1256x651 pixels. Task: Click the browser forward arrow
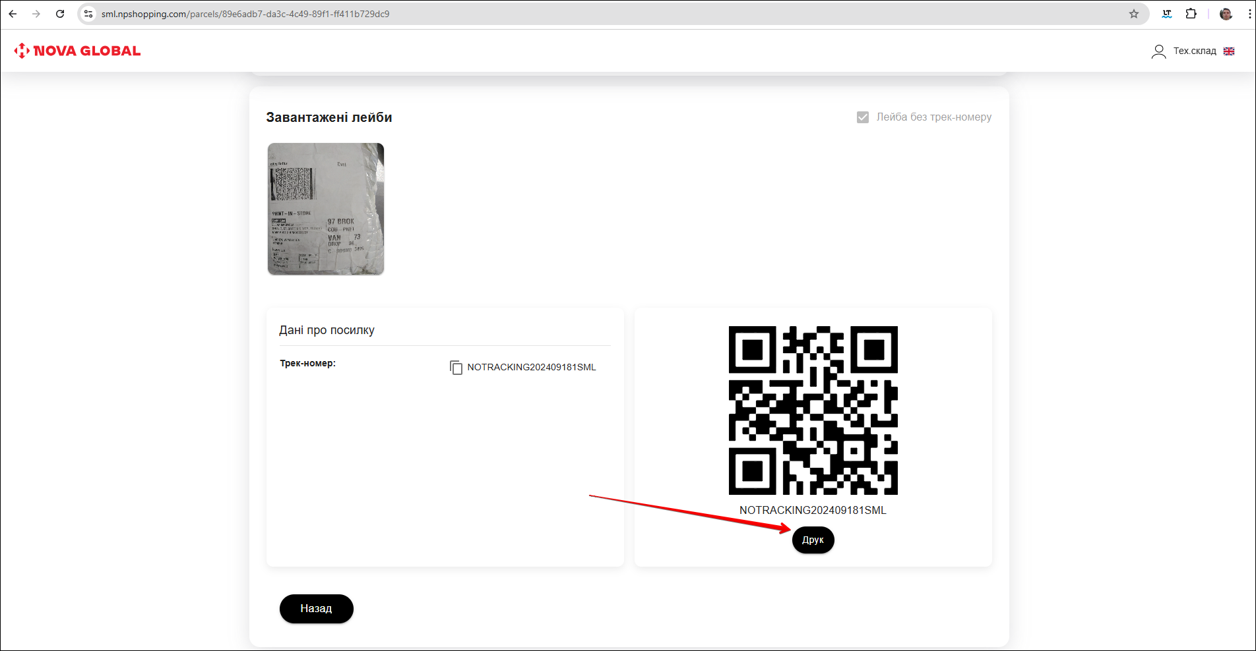36,14
